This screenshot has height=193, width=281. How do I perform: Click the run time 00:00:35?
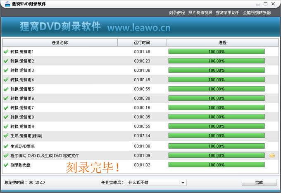coord(142,117)
